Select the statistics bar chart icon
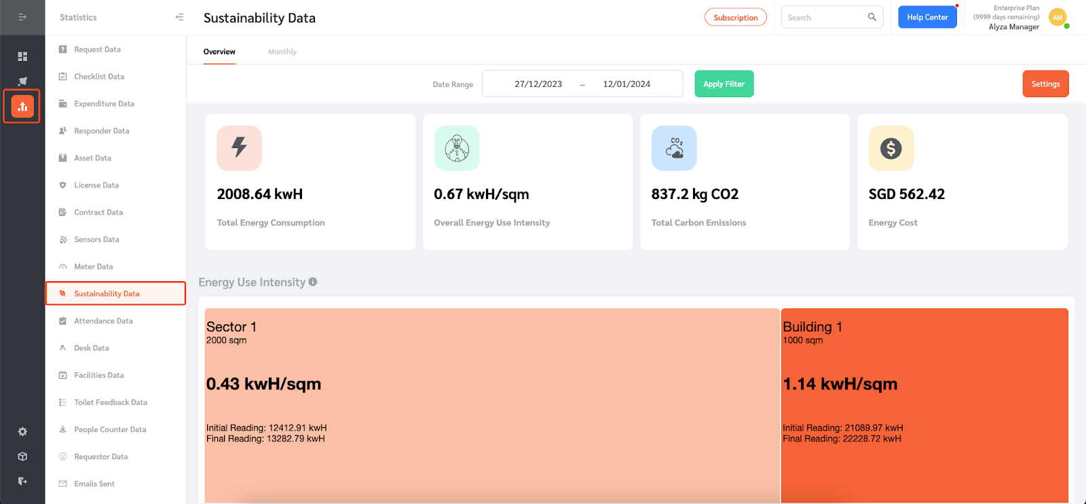The width and height of the screenshot is (1086, 504). click(x=22, y=106)
